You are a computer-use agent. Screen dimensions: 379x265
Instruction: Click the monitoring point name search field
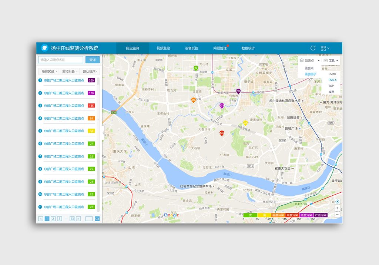pos(61,60)
